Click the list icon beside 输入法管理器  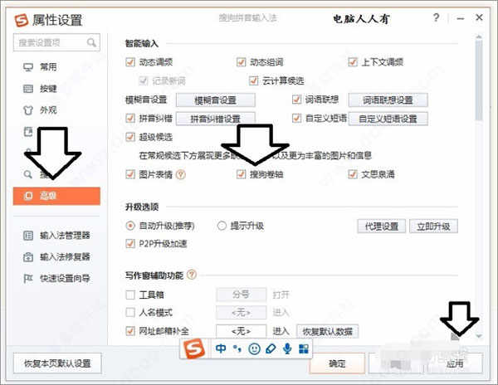[x=28, y=236]
